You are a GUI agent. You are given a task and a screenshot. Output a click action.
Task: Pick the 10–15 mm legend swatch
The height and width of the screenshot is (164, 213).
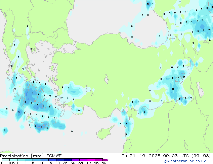point(44,160)
